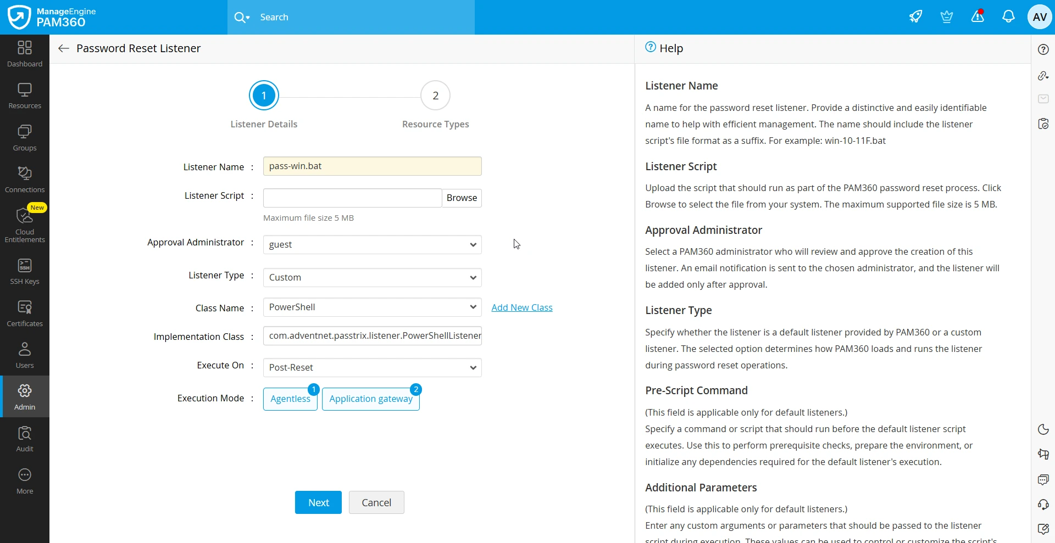Viewport: 1055px width, 543px height.
Task: Select the Admin sidebar item
Action: [25, 397]
